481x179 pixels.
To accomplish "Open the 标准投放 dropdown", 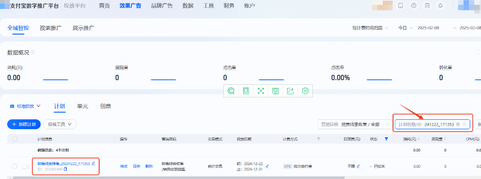I will click(25, 106).
